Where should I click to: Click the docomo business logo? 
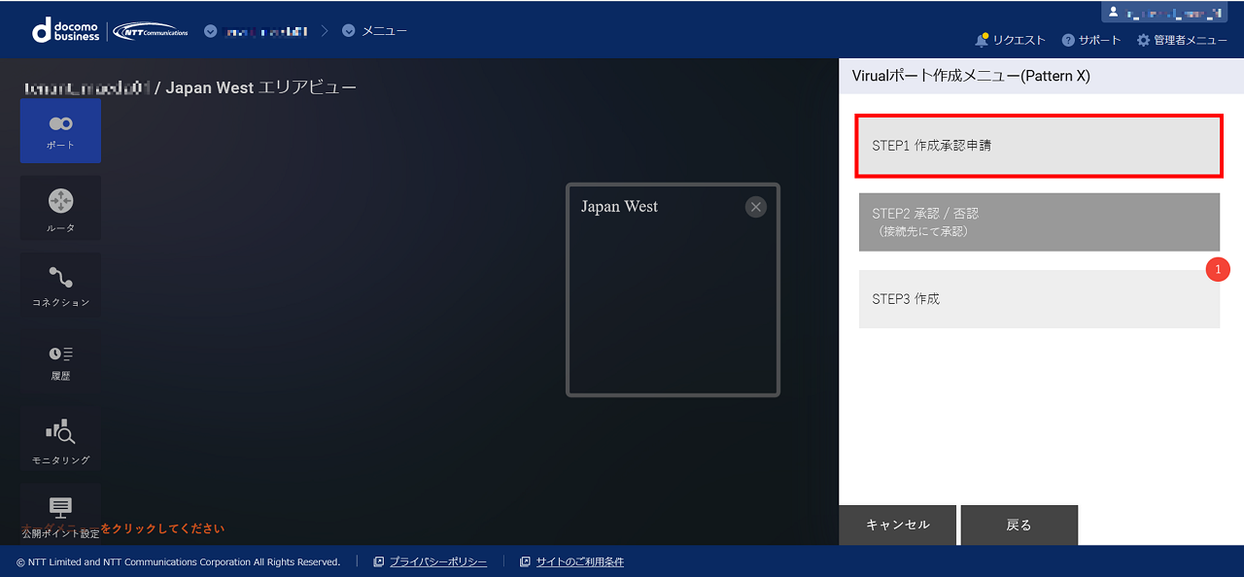[x=66, y=30]
